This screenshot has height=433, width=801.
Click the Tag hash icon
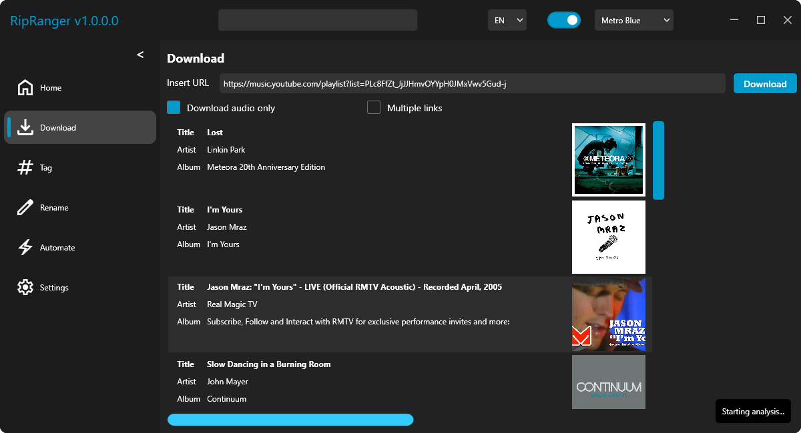[x=25, y=168]
